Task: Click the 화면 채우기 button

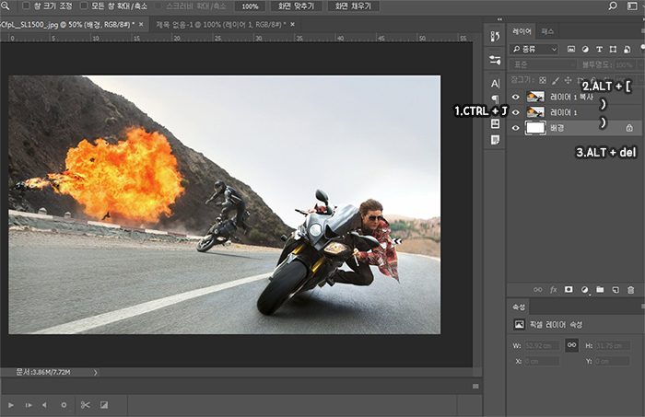Action: pyautogui.click(x=353, y=6)
